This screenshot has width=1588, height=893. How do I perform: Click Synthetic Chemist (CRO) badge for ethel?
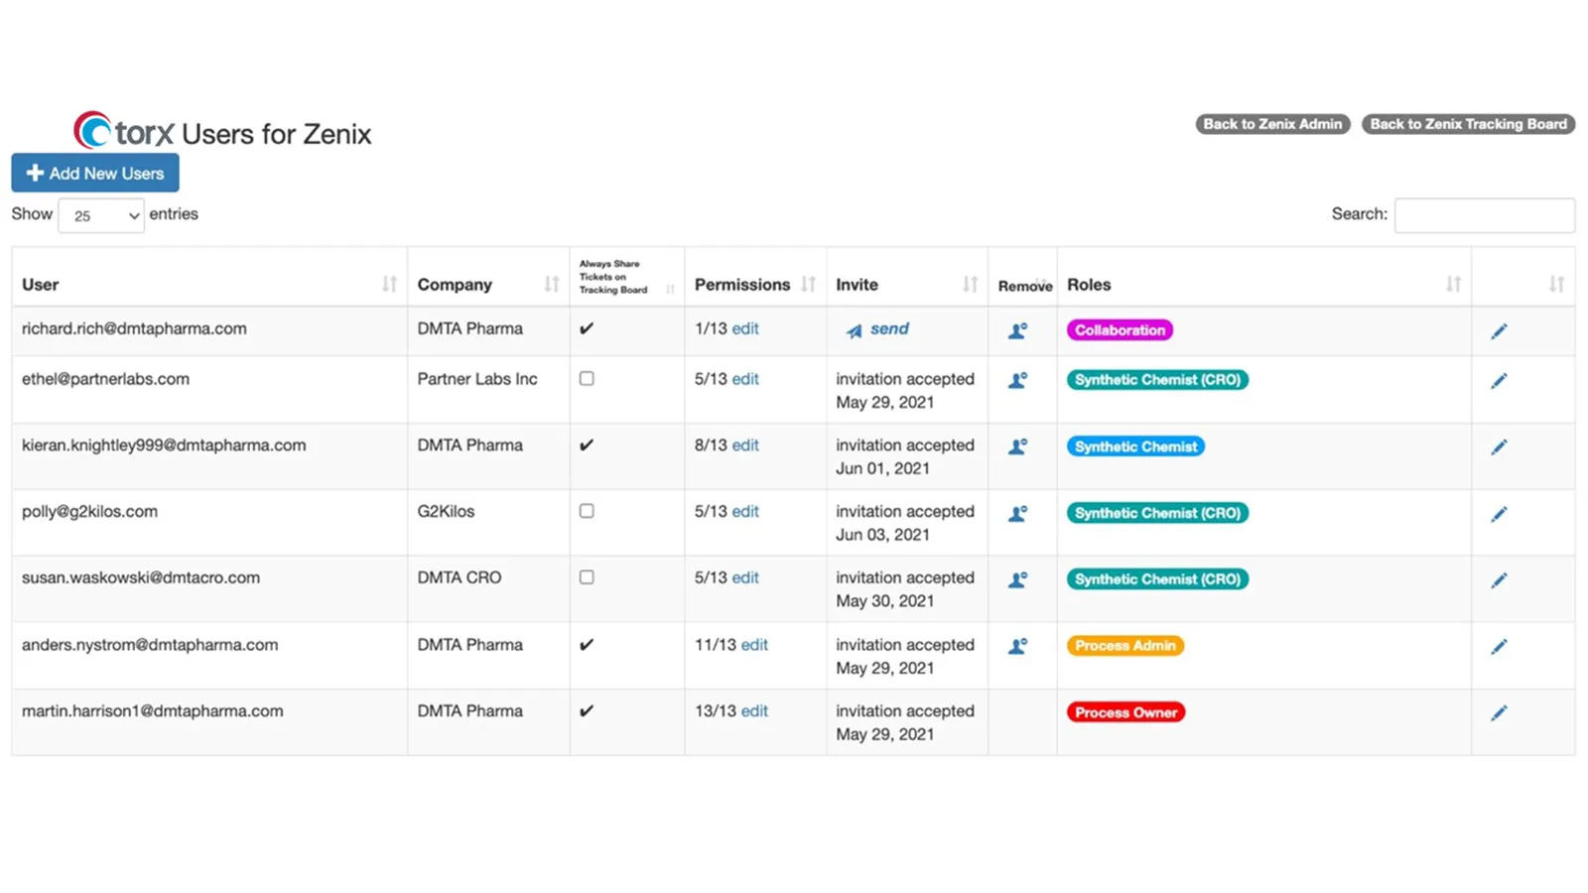(1157, 380)
